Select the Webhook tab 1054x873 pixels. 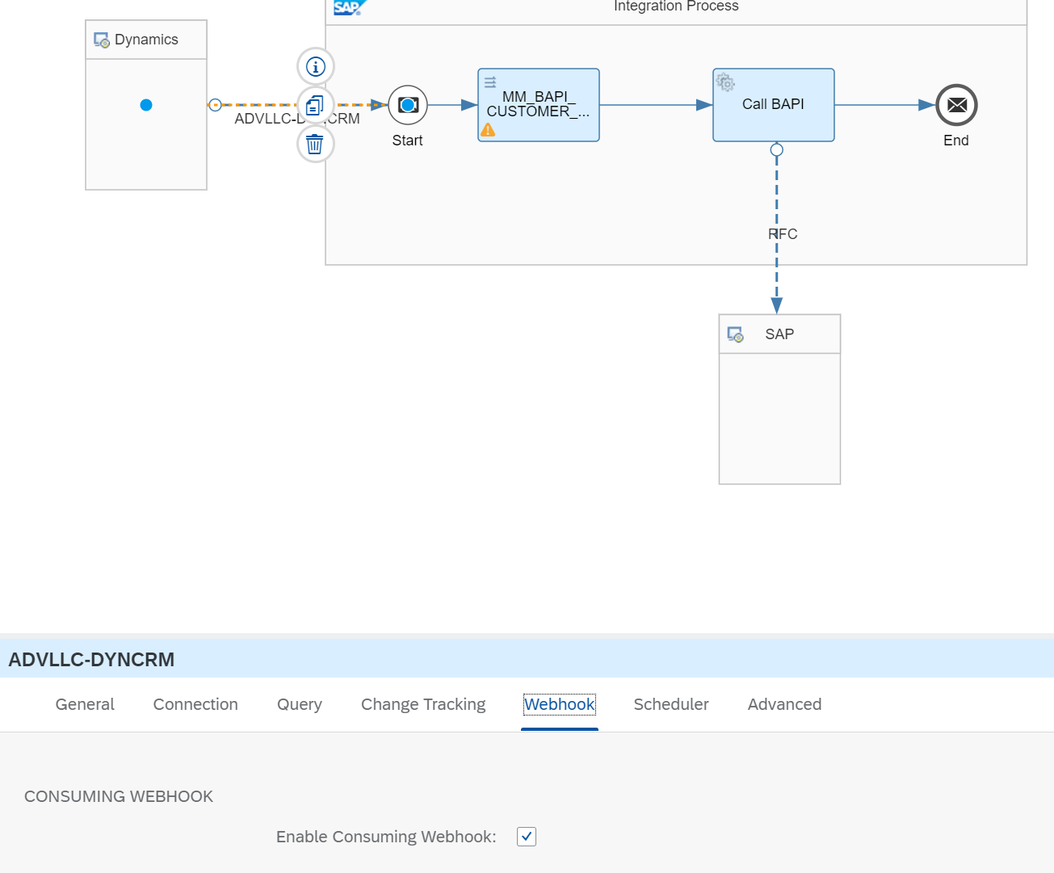pos(560,704)
